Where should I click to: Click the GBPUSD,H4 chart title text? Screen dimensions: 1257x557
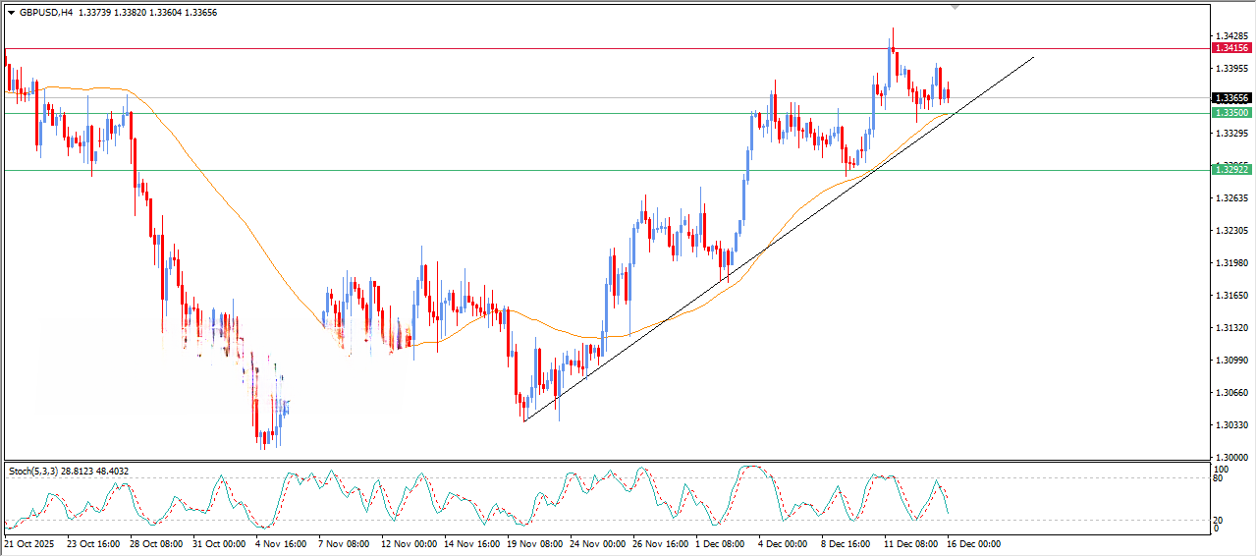click(45, 13)
